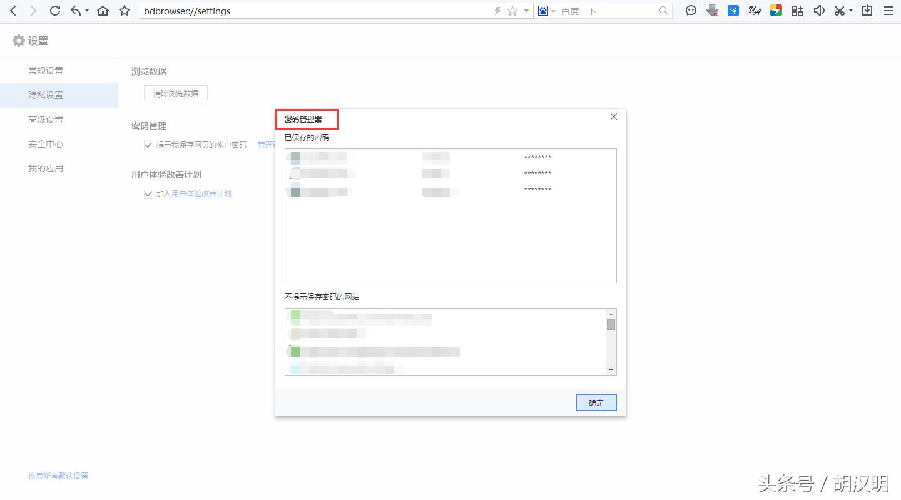901x500 pixels.
Task: Click 恢复所有默认设置 link
Action: 58,476
